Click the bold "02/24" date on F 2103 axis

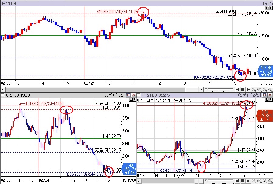pos(89,83)
